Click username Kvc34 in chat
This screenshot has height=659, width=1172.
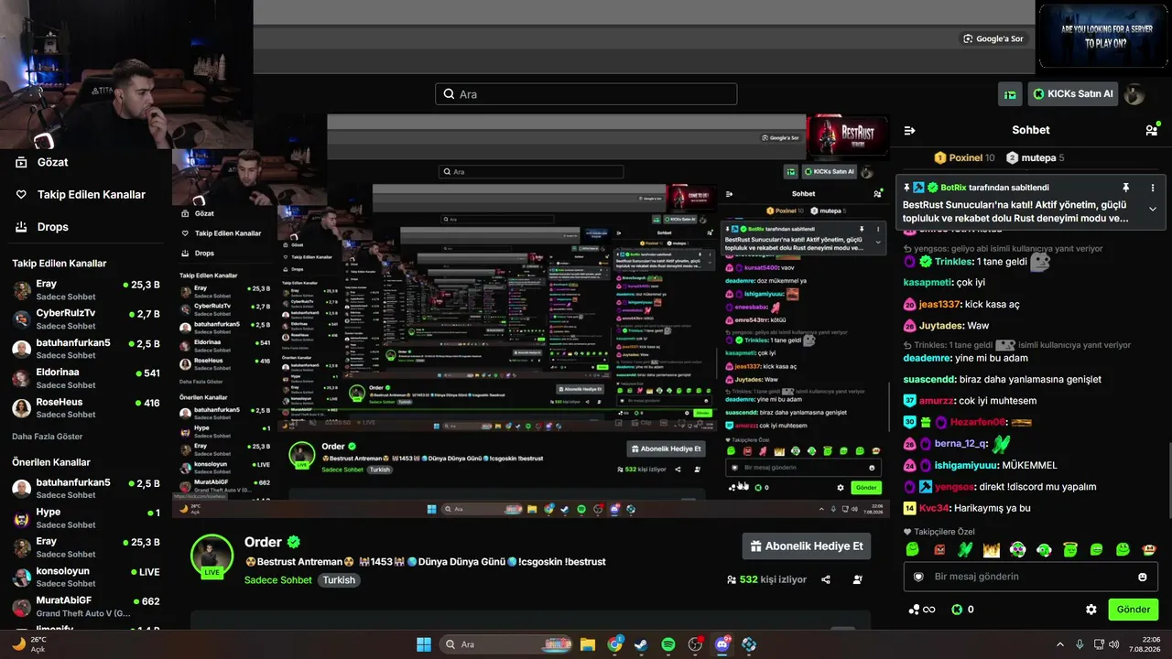click(x=934, y=508)
